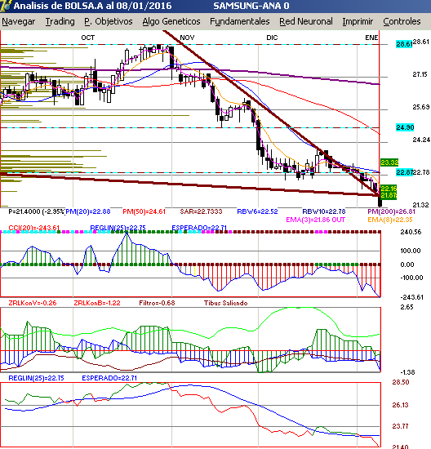431x449 pixels.
Task: Open the Red Neuronal menu
Action: pyautogui.click(x=306, y=21)
